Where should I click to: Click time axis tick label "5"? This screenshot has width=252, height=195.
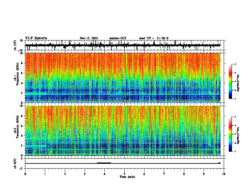pyautogui.click(x=124, y=174)
